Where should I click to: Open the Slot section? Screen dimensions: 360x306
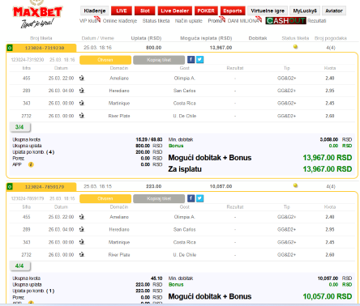click(x=145, y=11)
